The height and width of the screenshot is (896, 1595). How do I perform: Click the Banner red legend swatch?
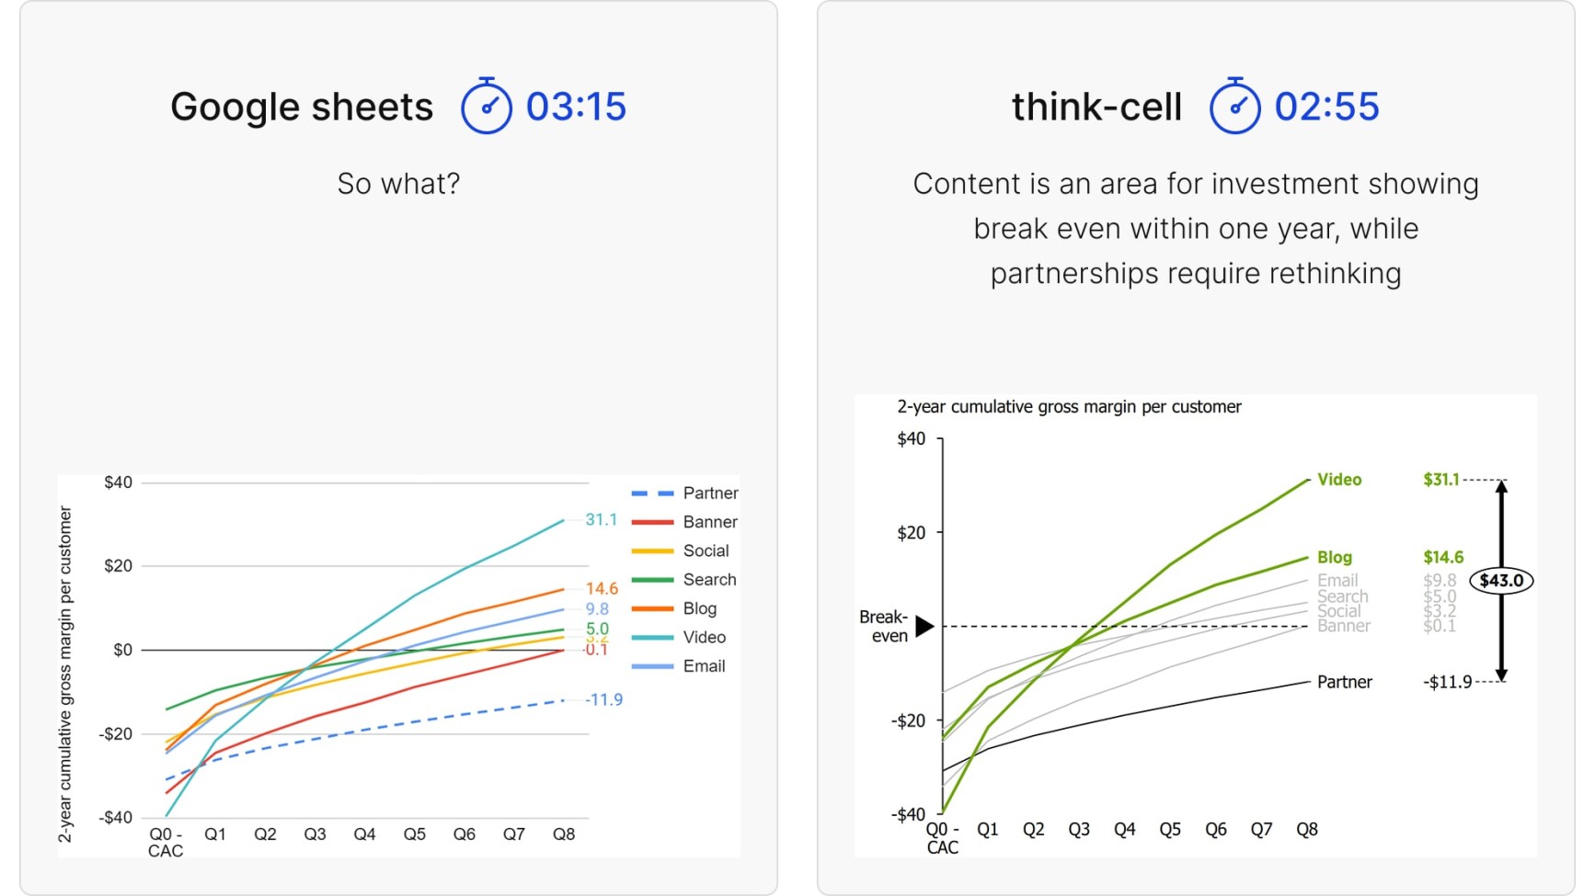click(x=652, y=522)
